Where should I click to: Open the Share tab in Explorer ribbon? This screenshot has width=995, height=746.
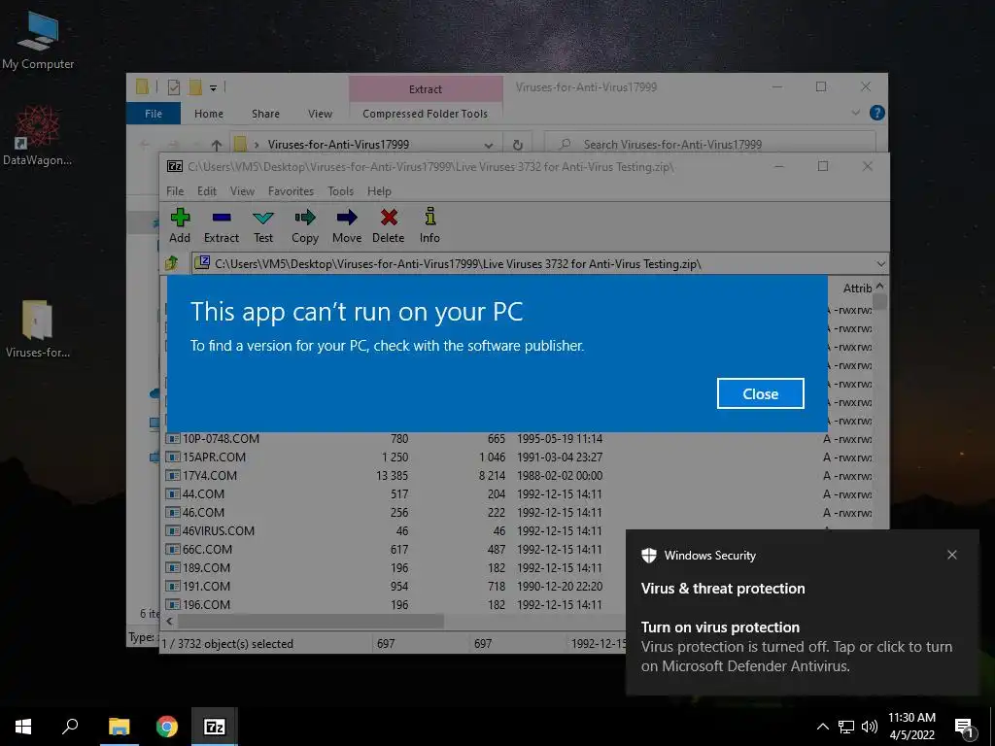(265, 114)
